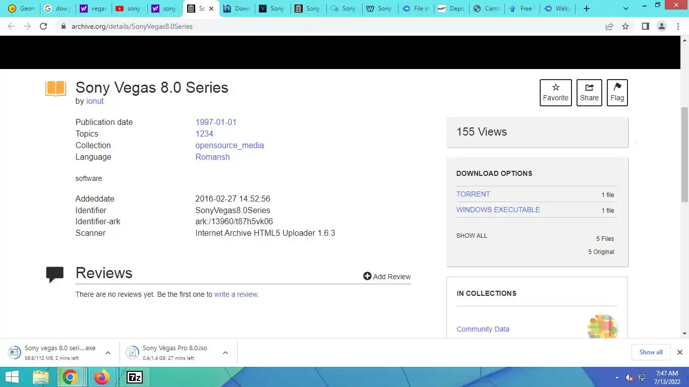Click the identifier 'SonyVegas8.0Series' value
This screenshot has width=689, height=387.
coord(233,210)
